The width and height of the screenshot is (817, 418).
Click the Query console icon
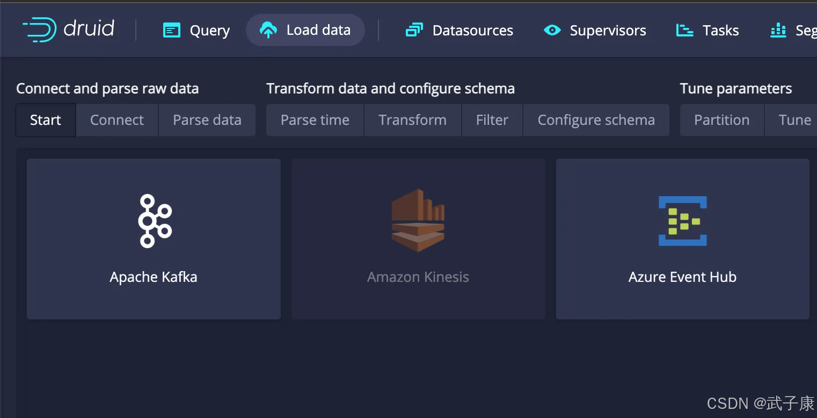tap(172, 31)
